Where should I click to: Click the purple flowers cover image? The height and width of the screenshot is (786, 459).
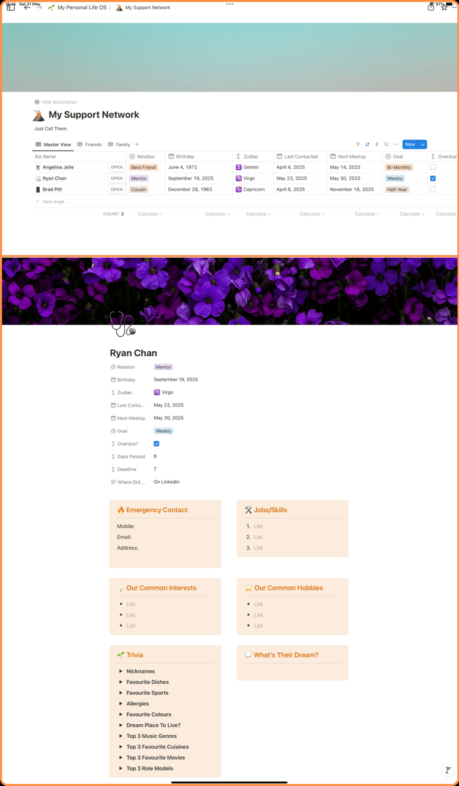(x=229, y=291)
